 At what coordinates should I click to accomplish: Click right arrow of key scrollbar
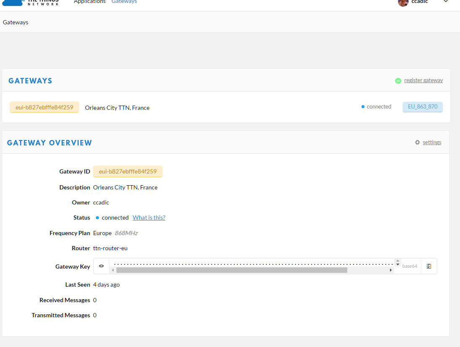coord(391,270)
